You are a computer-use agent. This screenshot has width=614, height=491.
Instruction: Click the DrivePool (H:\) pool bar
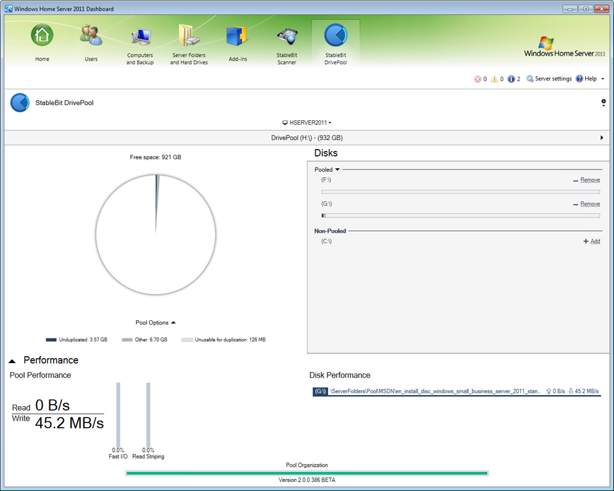point(306,138)
